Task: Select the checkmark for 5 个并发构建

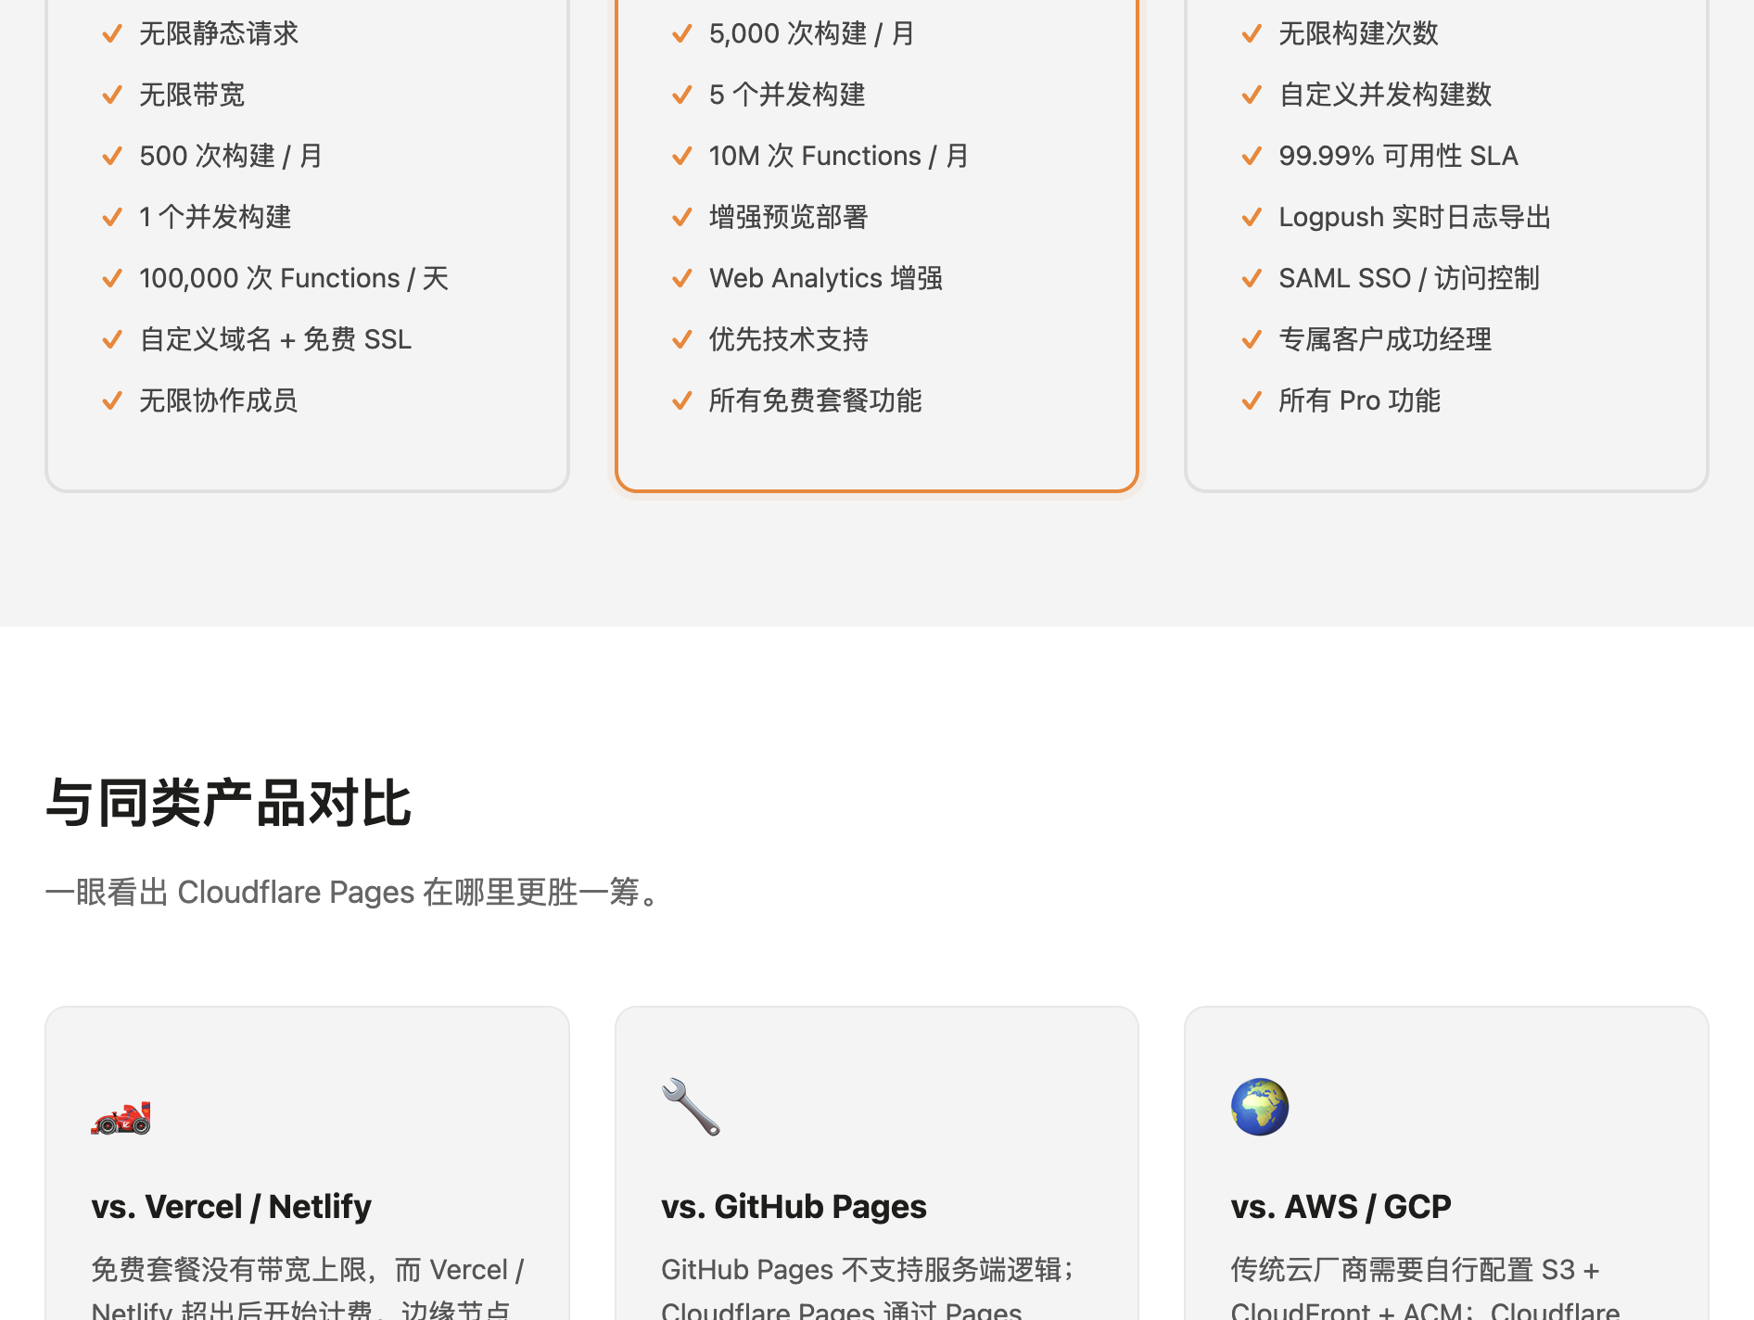Action: 682,95
